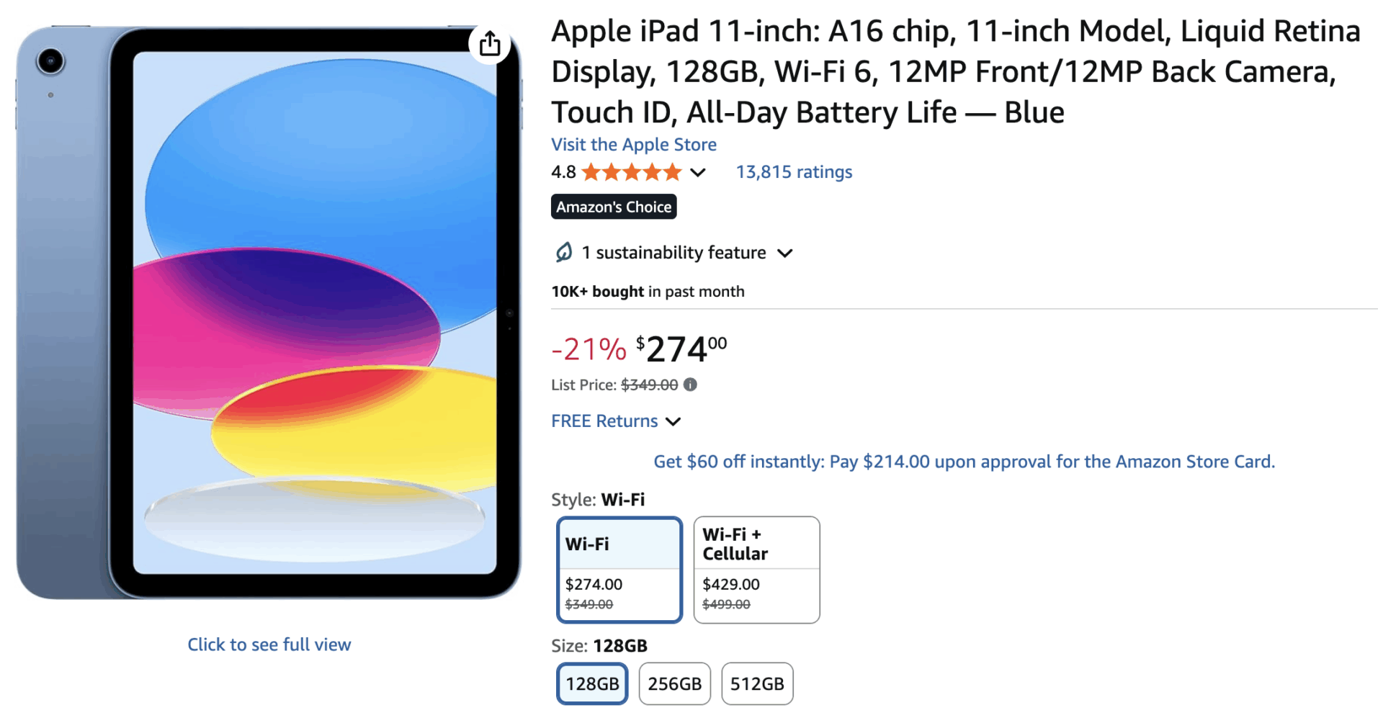
Task: Click the info icon beside List Price
Action: click(x=689, y=385)
